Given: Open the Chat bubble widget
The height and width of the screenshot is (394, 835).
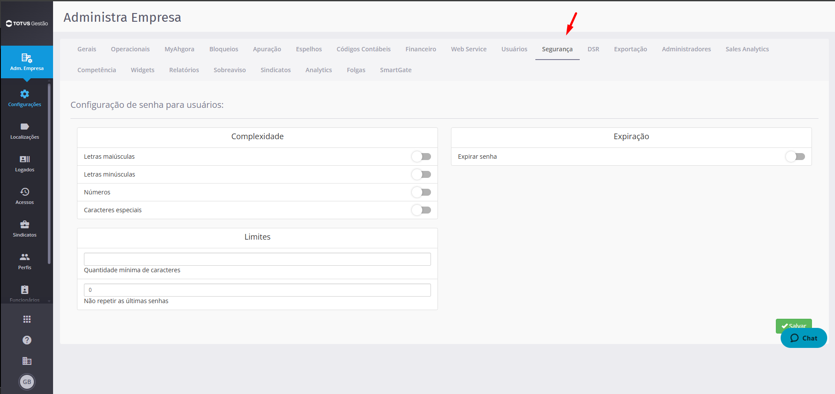Looking at the screenshot, I should pos(804,338).
